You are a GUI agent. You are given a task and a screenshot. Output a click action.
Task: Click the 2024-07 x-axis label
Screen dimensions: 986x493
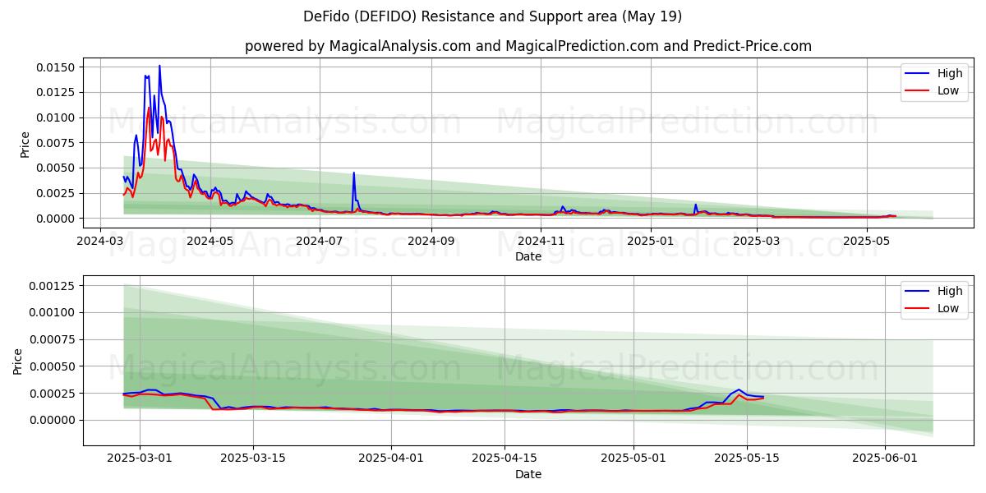pos(320,242)
